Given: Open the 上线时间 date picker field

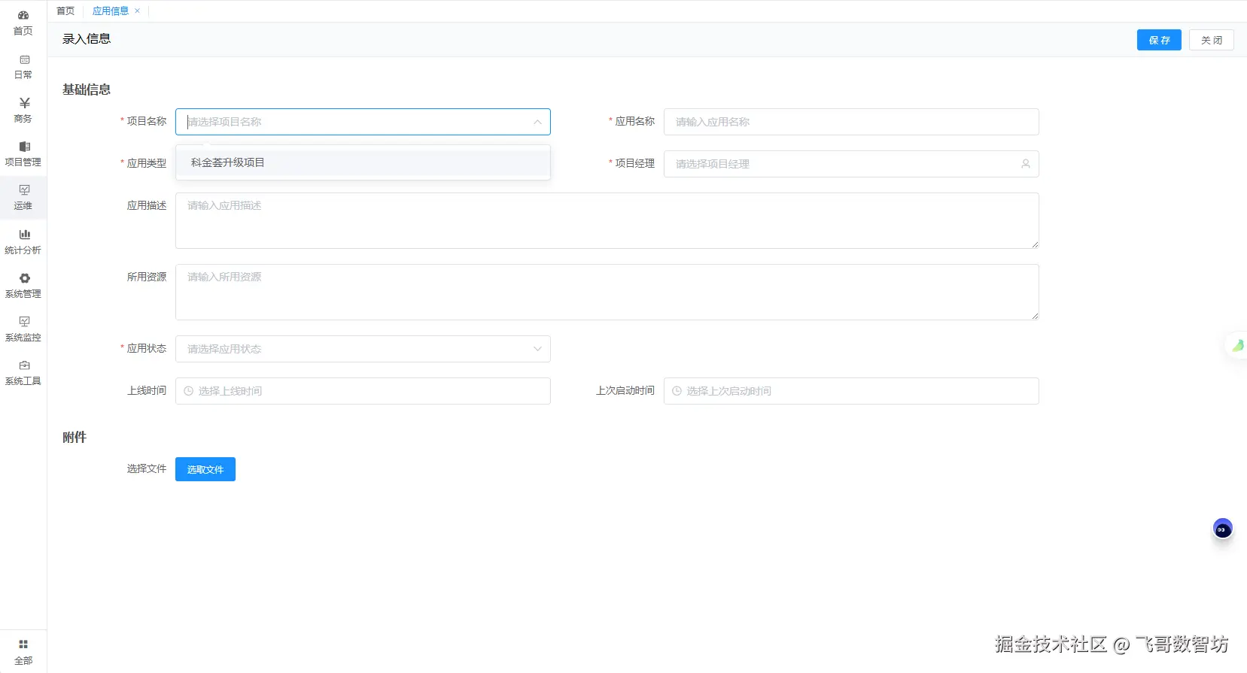Looking at the screenshot, I should pyautogui.click(x=363, y=391).
